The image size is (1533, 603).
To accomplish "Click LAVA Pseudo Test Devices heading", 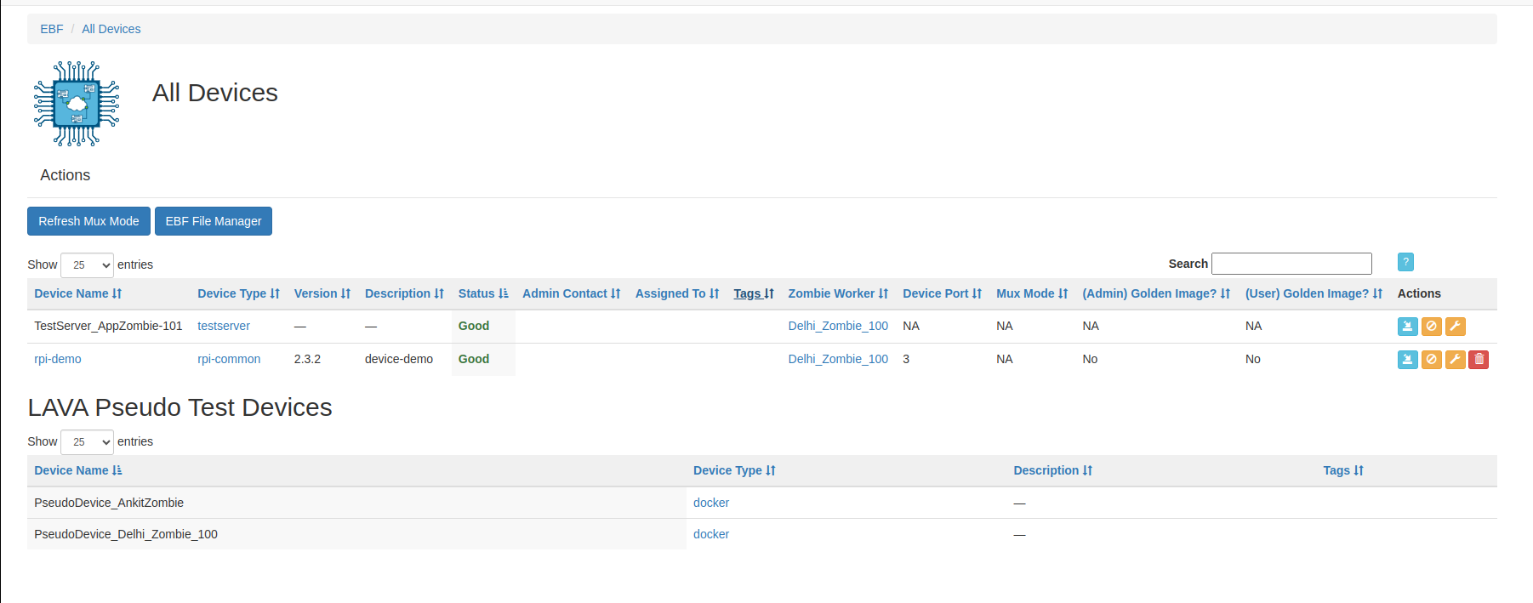I will (180, 407).
